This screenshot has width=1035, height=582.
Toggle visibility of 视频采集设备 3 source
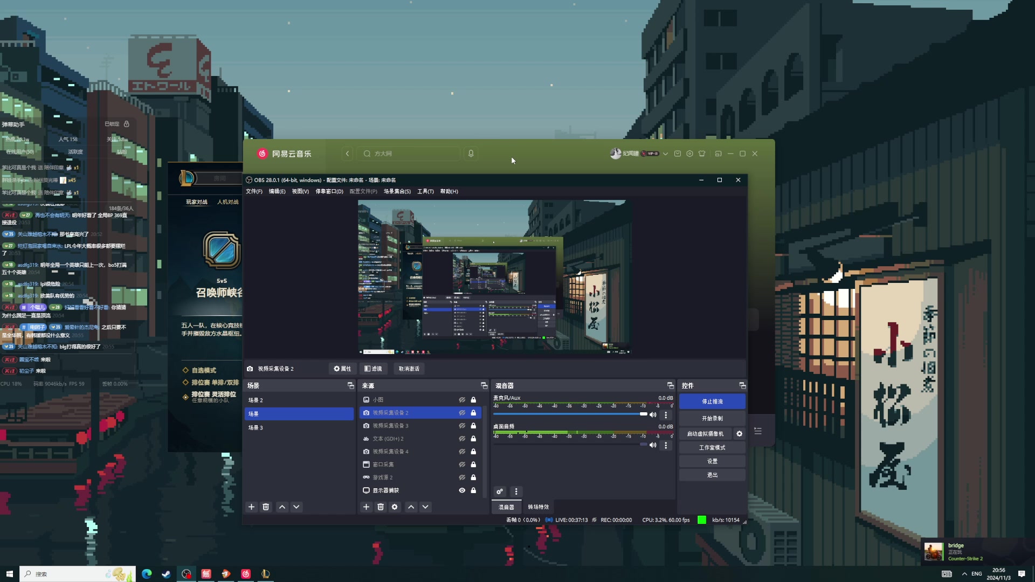(462, 426)
